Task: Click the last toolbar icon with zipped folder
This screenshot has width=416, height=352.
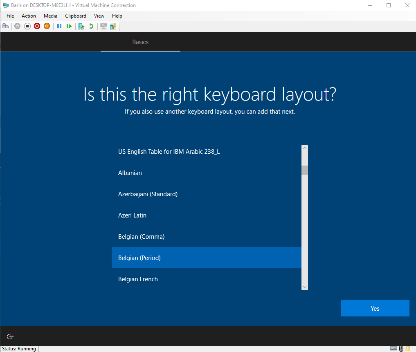Action: pyautogui.click(x=113, y=26)
